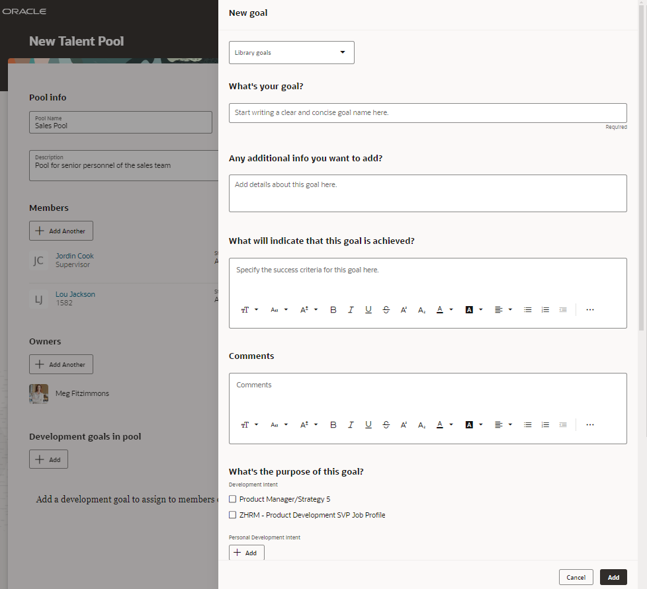Open Lou Jackson's profile link

75,294
